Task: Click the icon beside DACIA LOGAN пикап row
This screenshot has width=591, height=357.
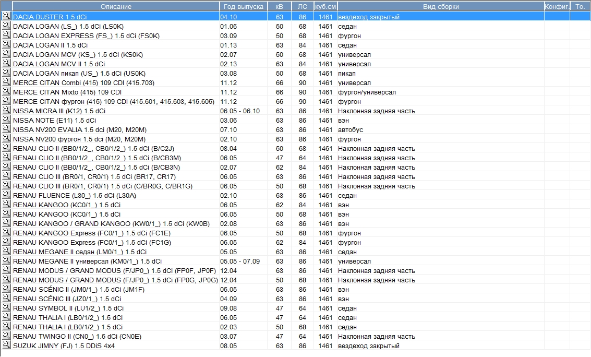Action: pyautogui.click(x=6, y=73)
